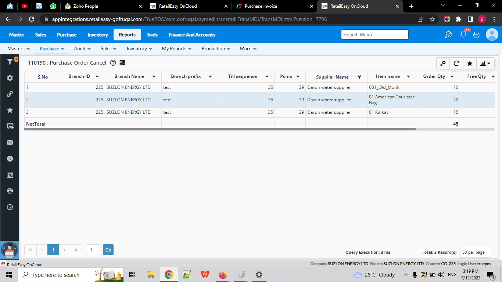Open the filter panel in the sidebar
The width and height of the screenshot is (502, 282).
click(x=10, y=62)
